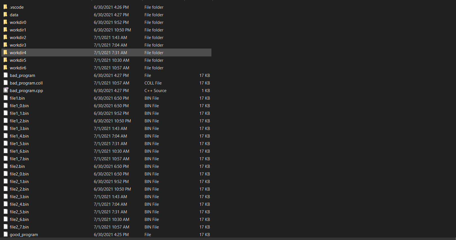Click the 1 KB size cell
456x240 pixels.
coord(206,91)
